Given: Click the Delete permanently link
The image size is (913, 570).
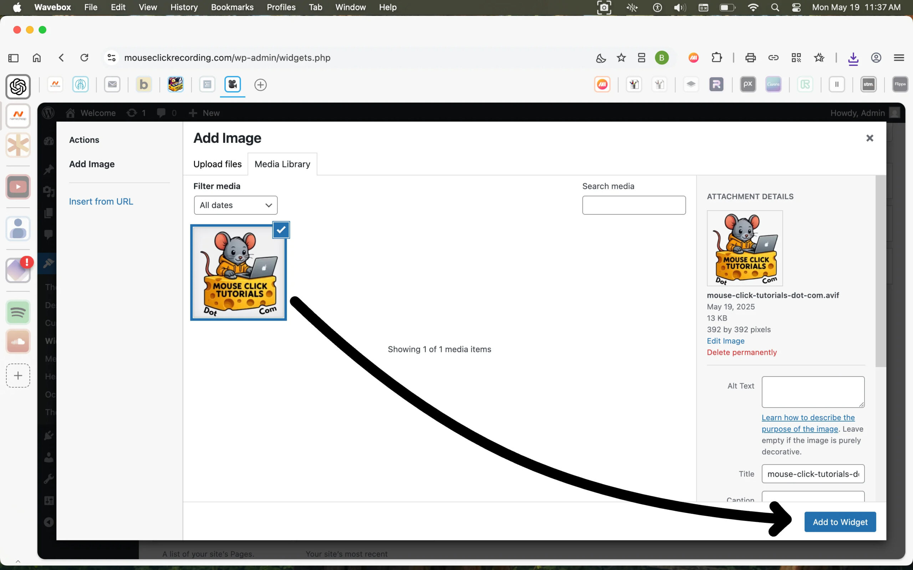Looking at the screenshot, I should 741,352.
